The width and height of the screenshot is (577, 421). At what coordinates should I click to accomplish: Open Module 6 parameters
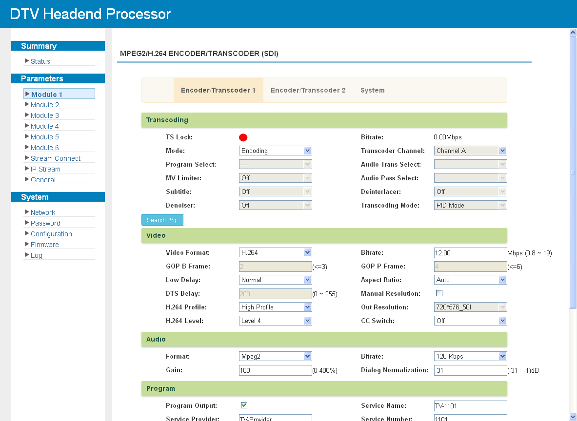[x=44, y=148]
